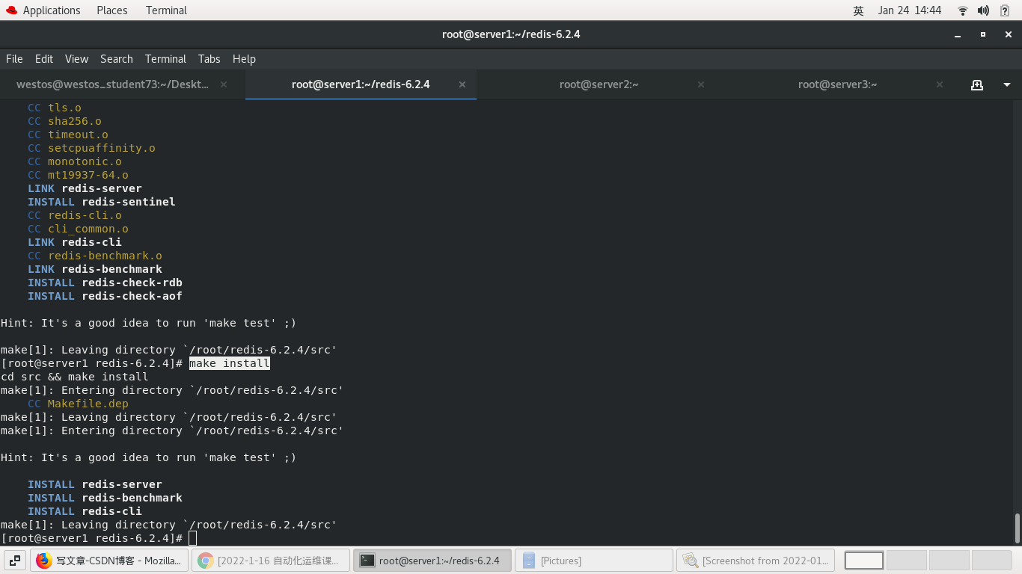Click the 'cd src && make install' line
The image size is (1022, 574).
click(x=75, y=377)
